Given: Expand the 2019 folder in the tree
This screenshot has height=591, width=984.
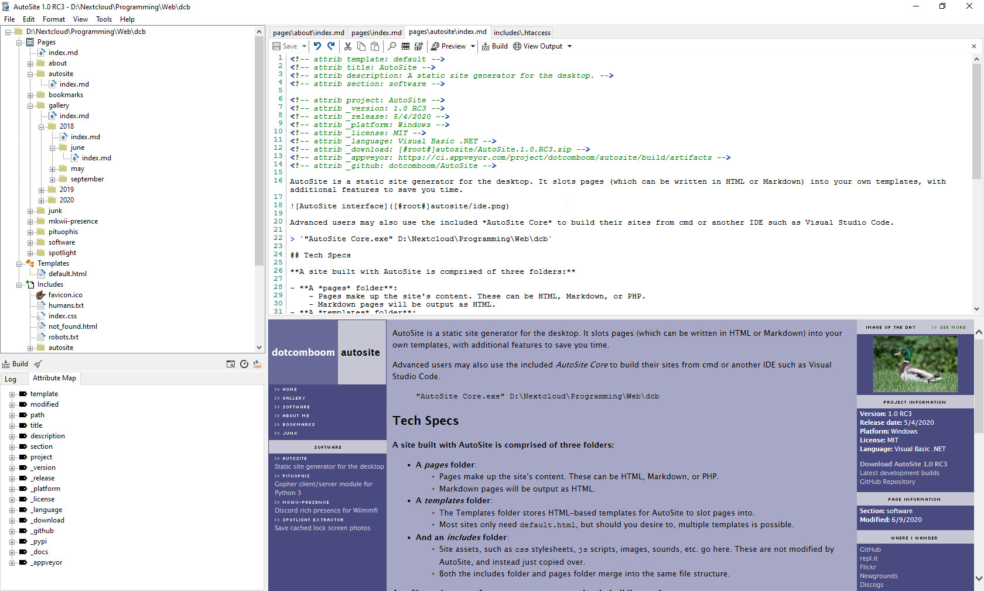Looking at the screenshot, I should (41, 190).
